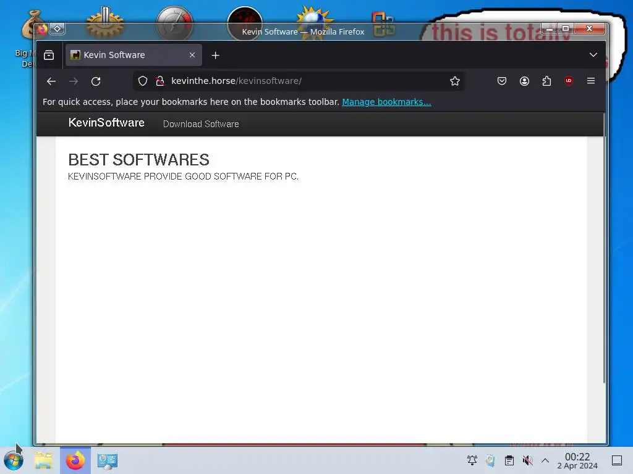Click the Firefox taskbar button
Image resolution: width=633 pixels, height=474 pixels.
pos(75,460)
